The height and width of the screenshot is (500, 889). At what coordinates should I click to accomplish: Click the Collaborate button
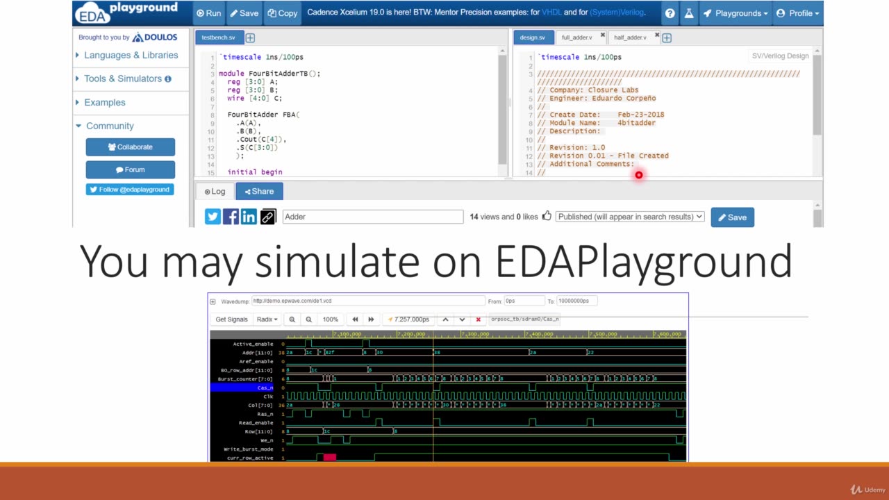click(131, 147)
